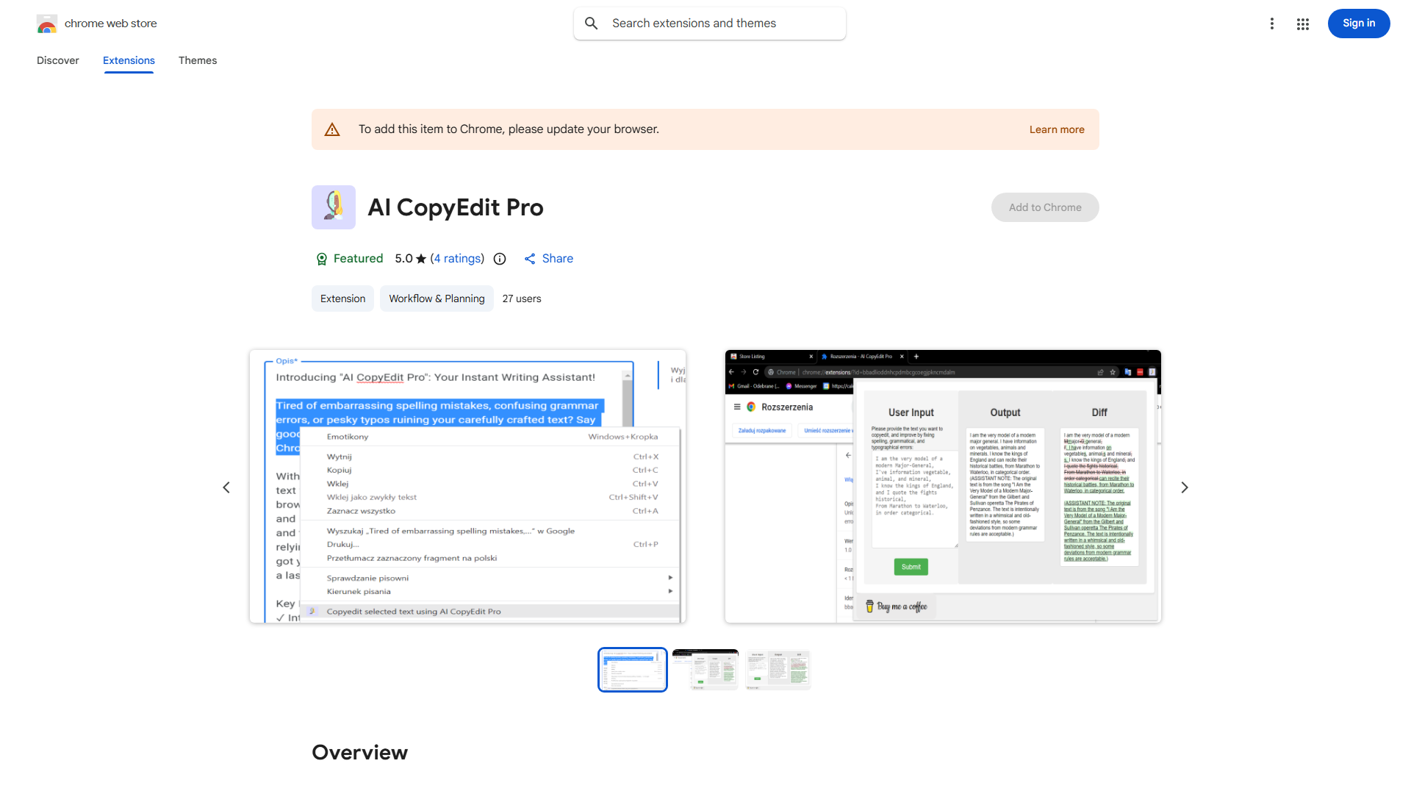Open the three-dot more options menu
Image resolution: width=1411 pixels, height=794 pixels.
click(1272, 24)
